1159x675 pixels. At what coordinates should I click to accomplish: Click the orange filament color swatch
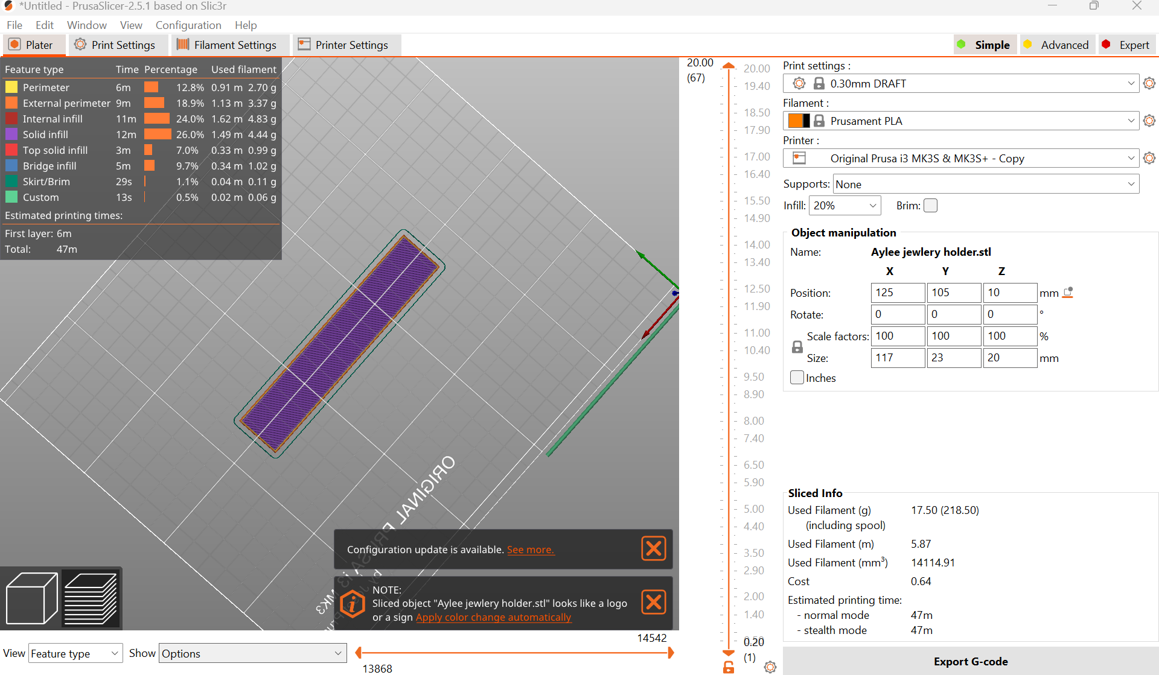[x=795, y=121]
